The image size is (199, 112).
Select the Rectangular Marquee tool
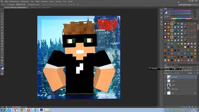click(2, 14)
